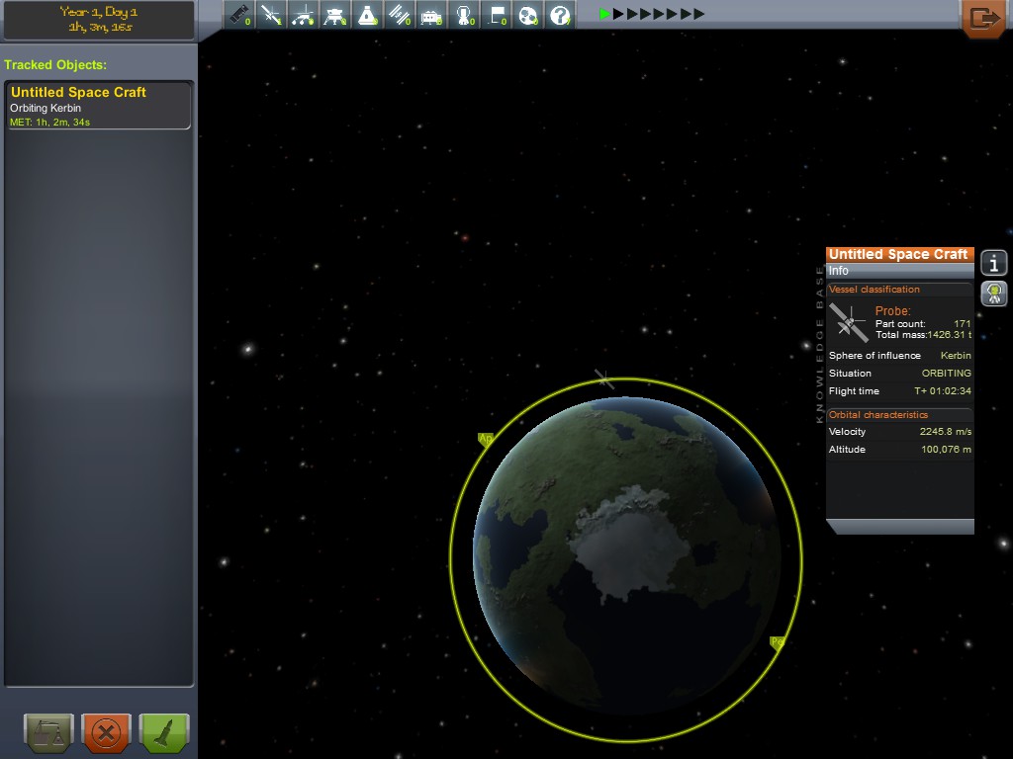Toggle the Base vessel filter
The image size is (1013, 759).
tap(431, 14)
